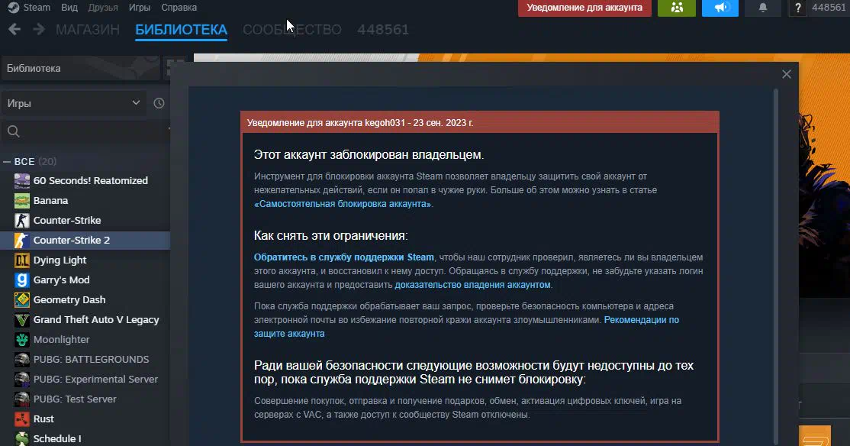
Task: Click the PUBG: Test Server icon
Action: point(21,399)
